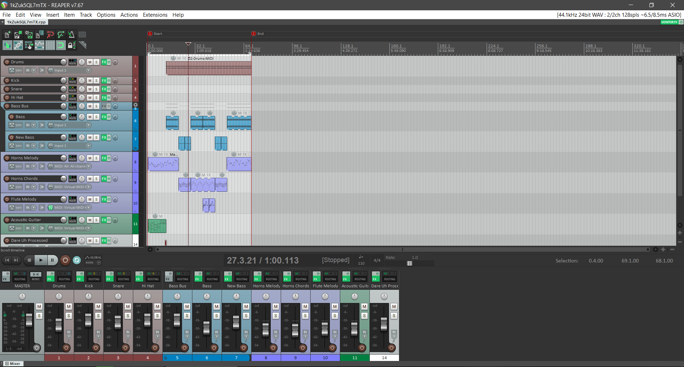Viewport: 684px width, 367px height.
Task: Click the MASTER volume fader in the mixer
Action: 29,320
